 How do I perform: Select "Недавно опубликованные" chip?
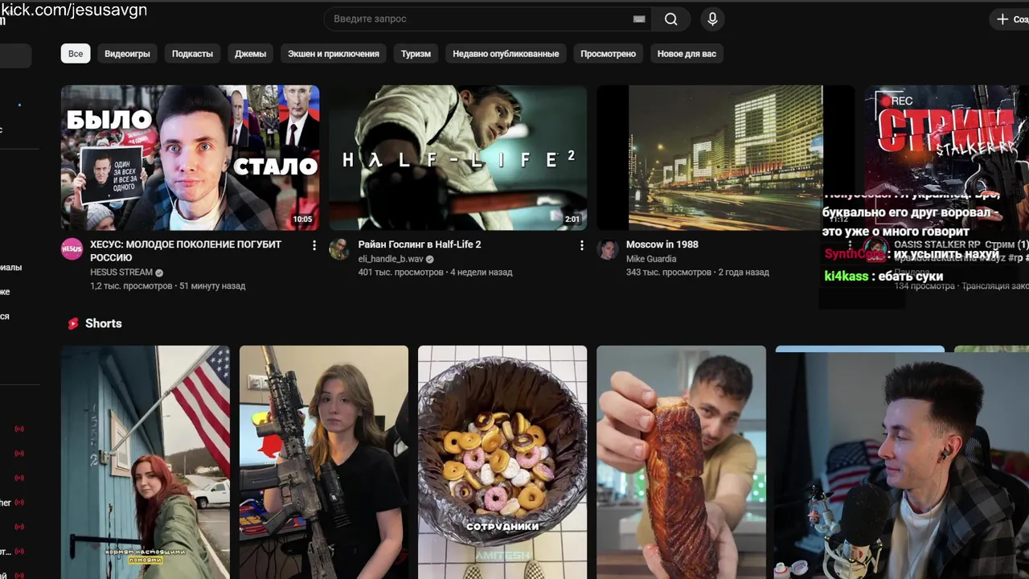click(x=506, y=54)
